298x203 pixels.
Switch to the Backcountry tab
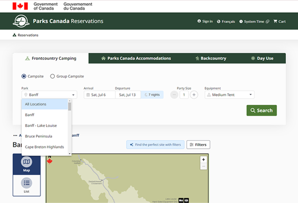pyautogui.click(x=211, y=58)
